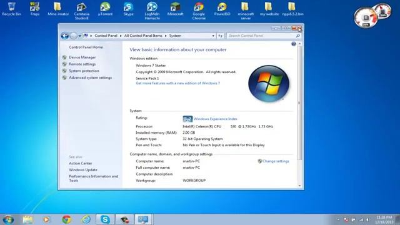Launch the Skype desktop shortcut
Image resolution: width=400 pixels, height=225 pixels.
[128, 9]
